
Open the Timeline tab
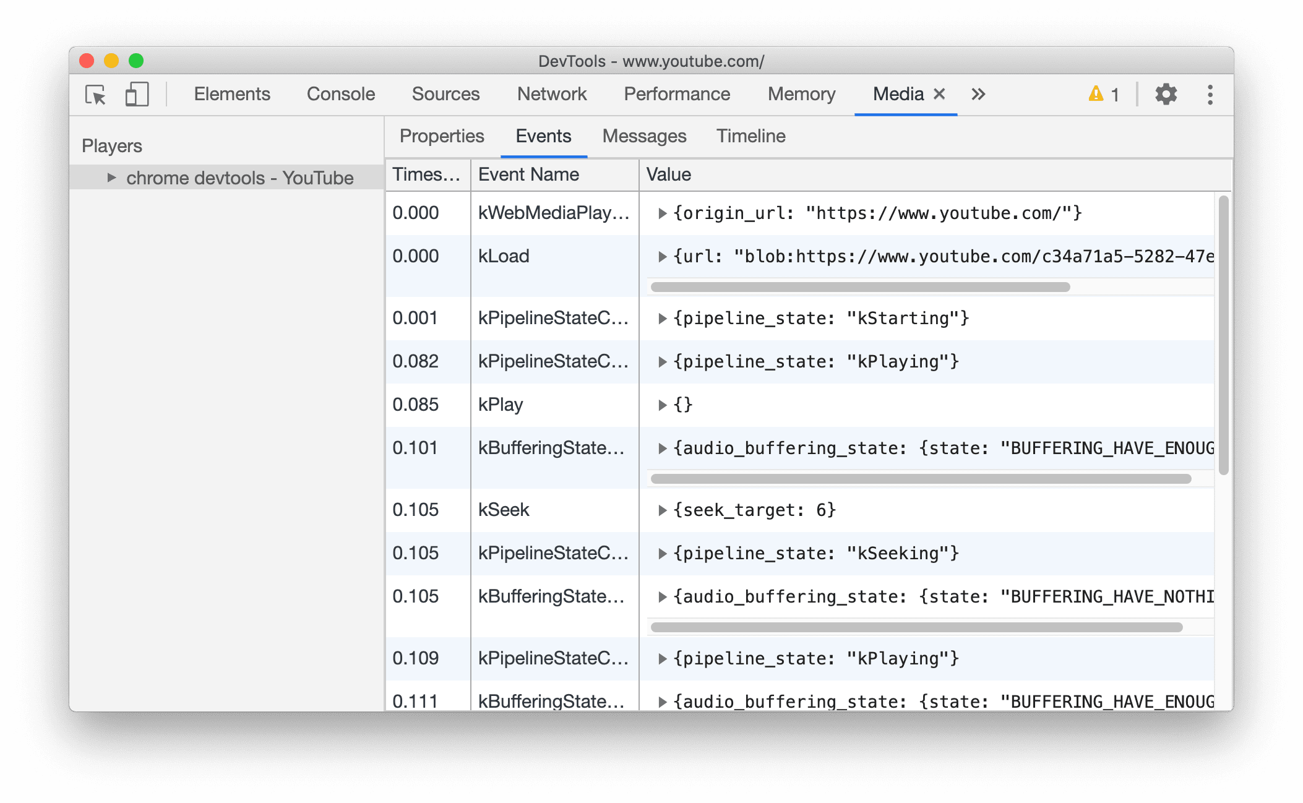(749, 136)
